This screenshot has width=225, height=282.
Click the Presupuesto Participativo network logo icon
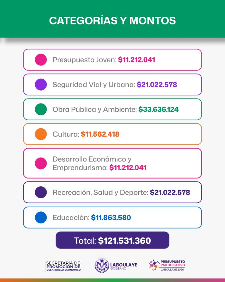point(154,265)
